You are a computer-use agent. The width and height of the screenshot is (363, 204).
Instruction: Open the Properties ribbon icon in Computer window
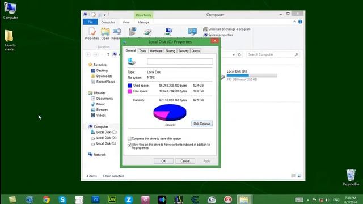click(92, 33)
